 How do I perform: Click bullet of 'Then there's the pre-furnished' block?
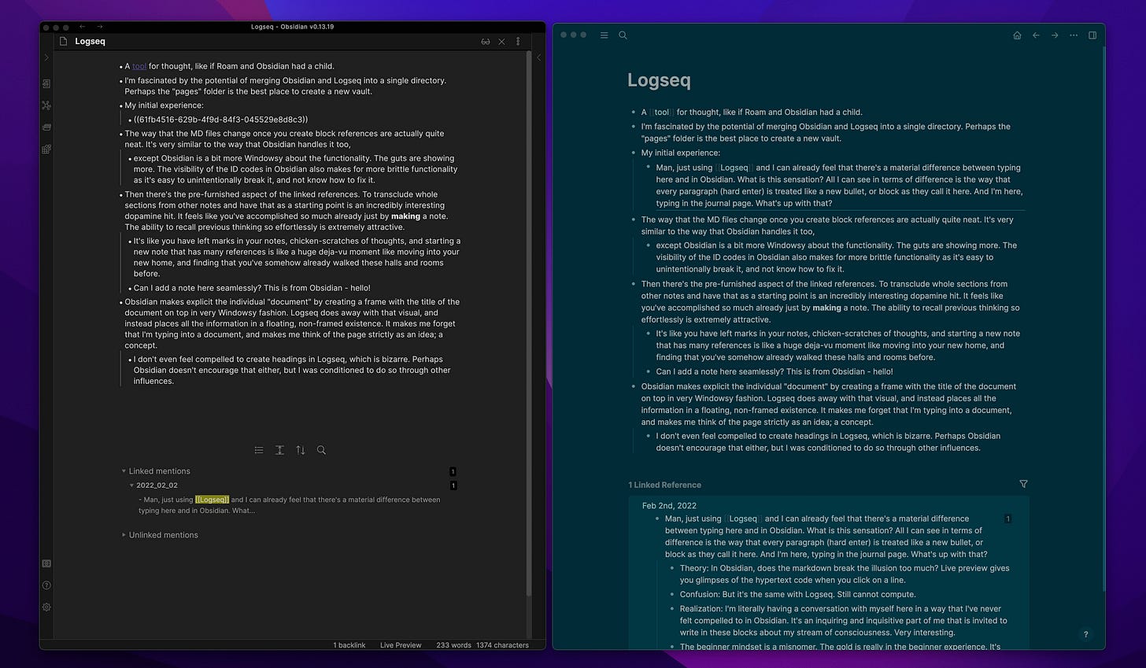tap(633, 284)
